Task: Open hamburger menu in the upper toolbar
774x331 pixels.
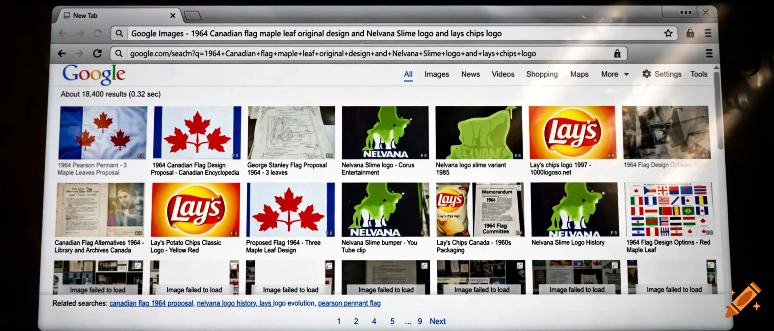Action: 708,33
